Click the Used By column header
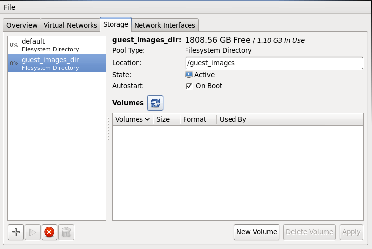The width and height of the screenshot is (372, 249). tap(232, 119)
